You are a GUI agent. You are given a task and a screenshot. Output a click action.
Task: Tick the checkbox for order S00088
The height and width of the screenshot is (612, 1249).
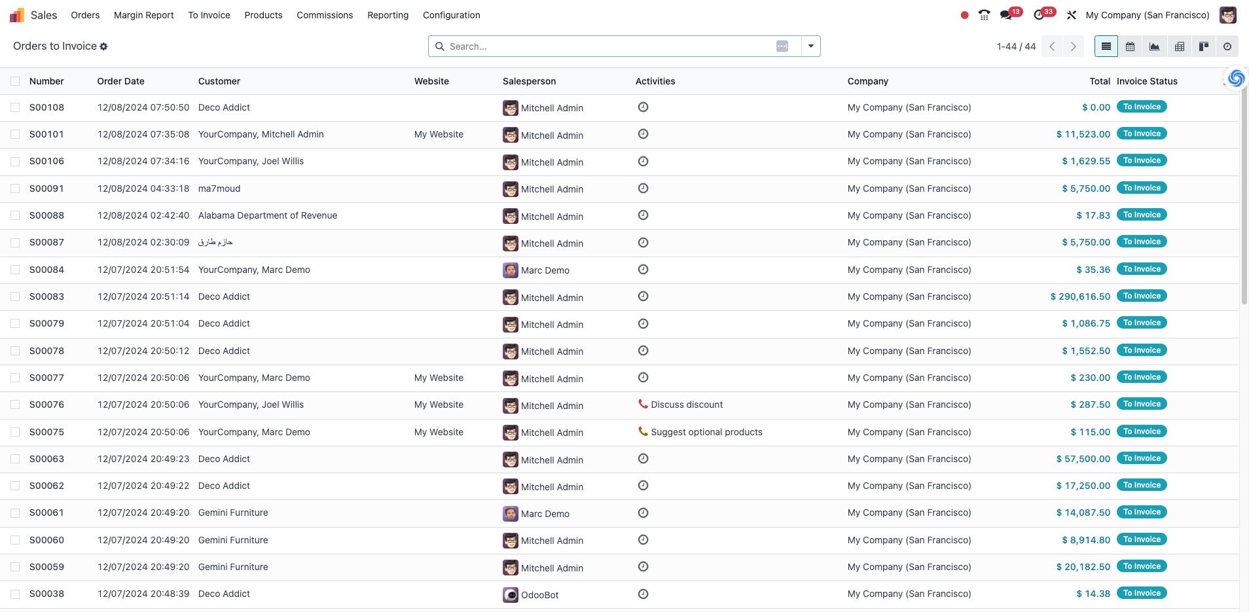[x=15, y=215]
